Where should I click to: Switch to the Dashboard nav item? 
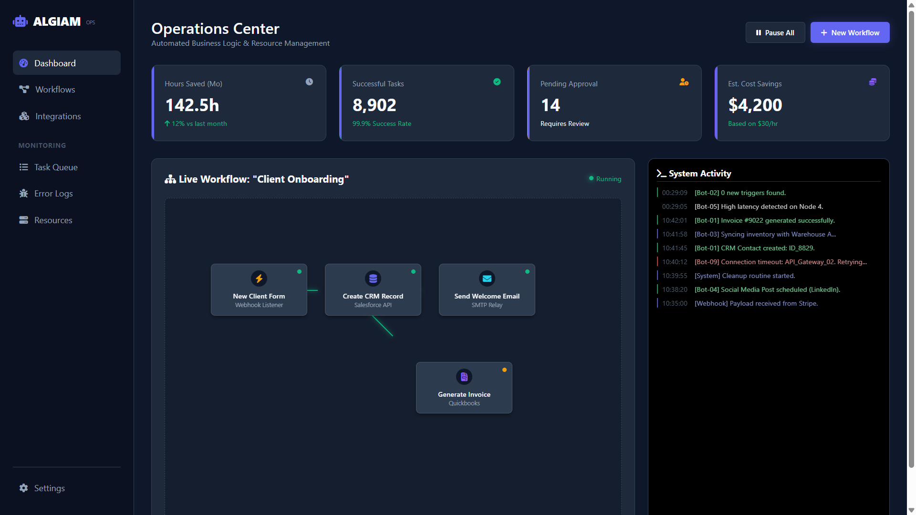(55, 63)
